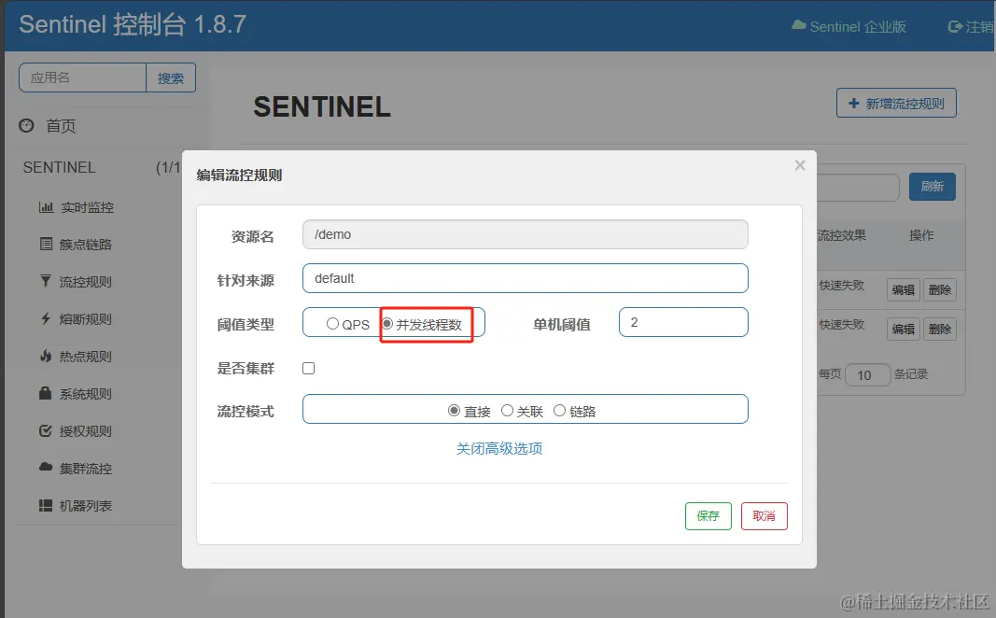Viewport: 996px width, 618px height.
Task: Select the 并发线程数 radio button
Action: tap(387, 324)
